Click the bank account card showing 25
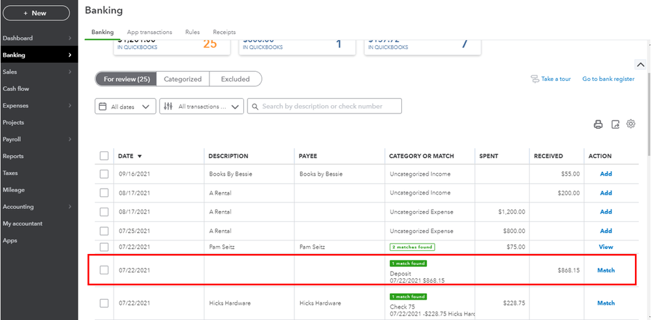 [172, 46]
